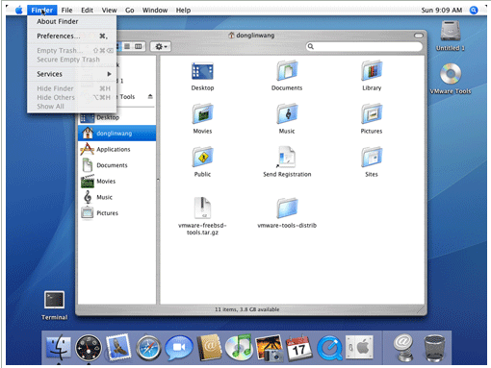Open the File menu
The width and height of the screenshot is (491, 368).
[x=66, y=10]
